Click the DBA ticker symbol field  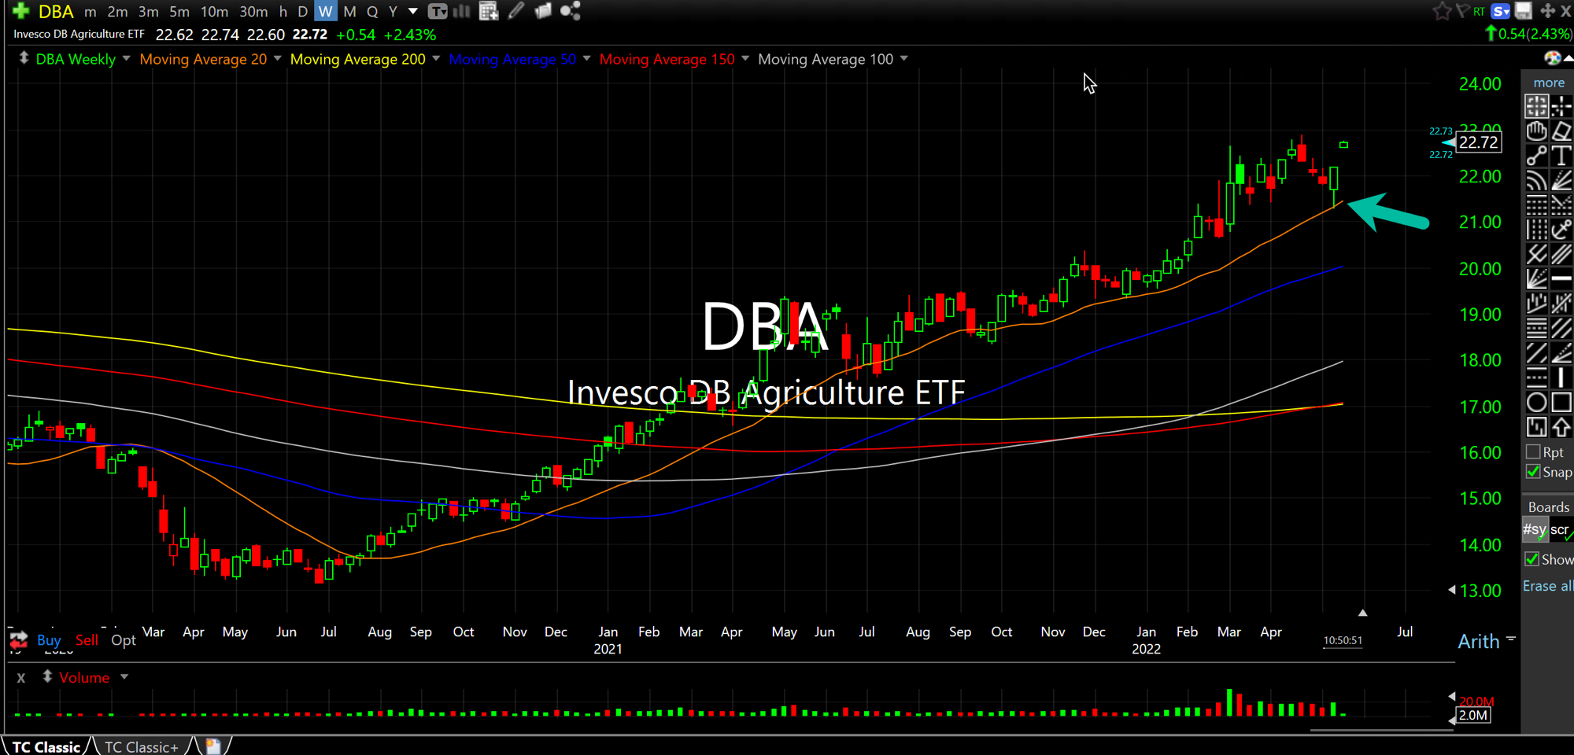click(57, 12)
